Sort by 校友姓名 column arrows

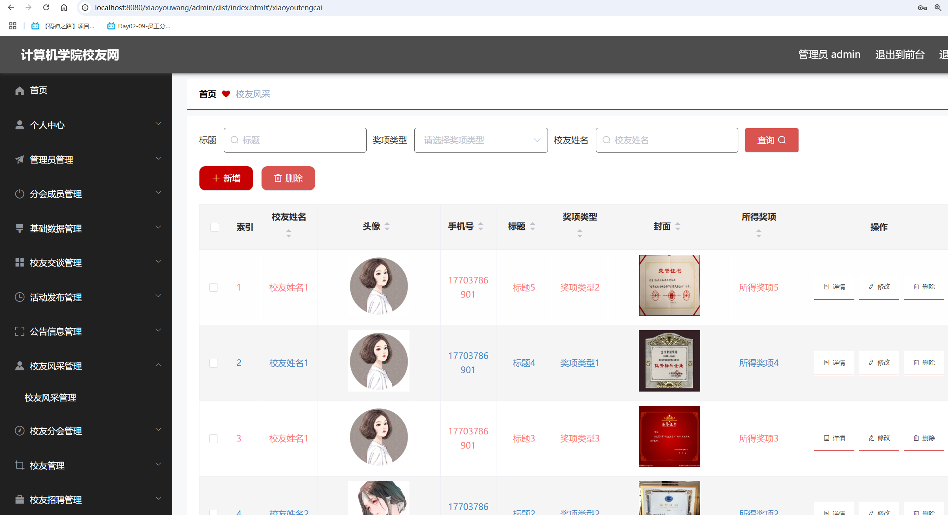[289, 234]
